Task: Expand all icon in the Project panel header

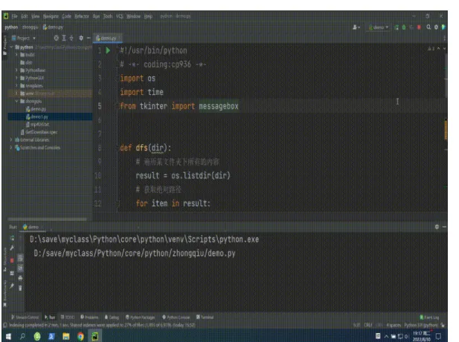Action: [64, 38]
